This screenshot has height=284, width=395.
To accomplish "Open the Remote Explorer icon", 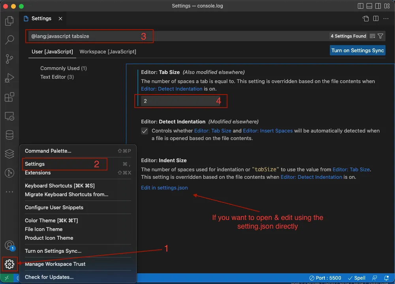I will coord(9,116).
